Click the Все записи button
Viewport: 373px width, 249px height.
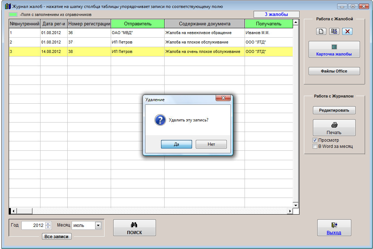tap(56, 236)
